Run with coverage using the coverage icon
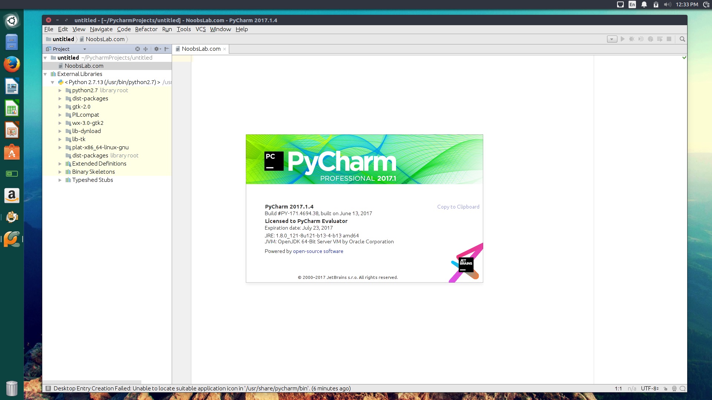712x400 pixels. point(641,39)
